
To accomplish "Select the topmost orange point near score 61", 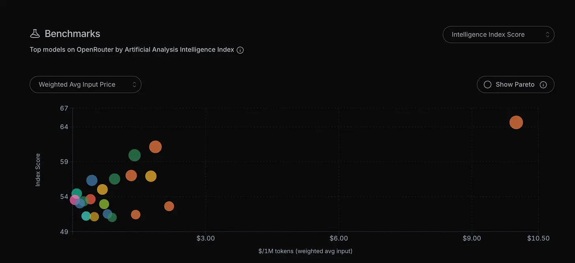I will 156,147.
